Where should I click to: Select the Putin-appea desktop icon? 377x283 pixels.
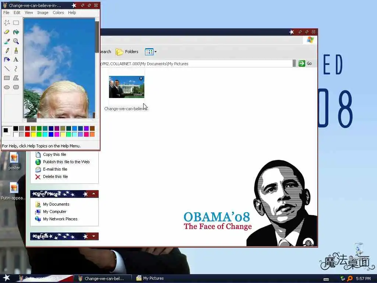pos(14,191)
